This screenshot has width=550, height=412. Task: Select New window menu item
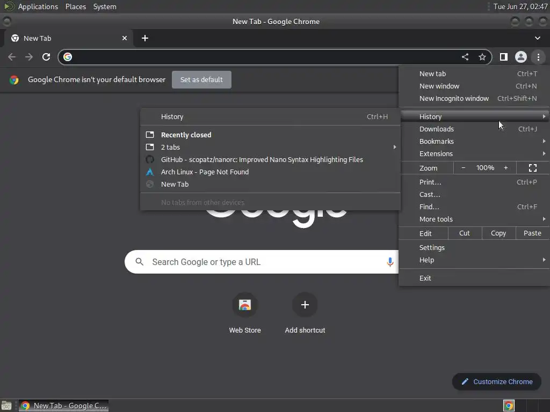click(474, 86)
